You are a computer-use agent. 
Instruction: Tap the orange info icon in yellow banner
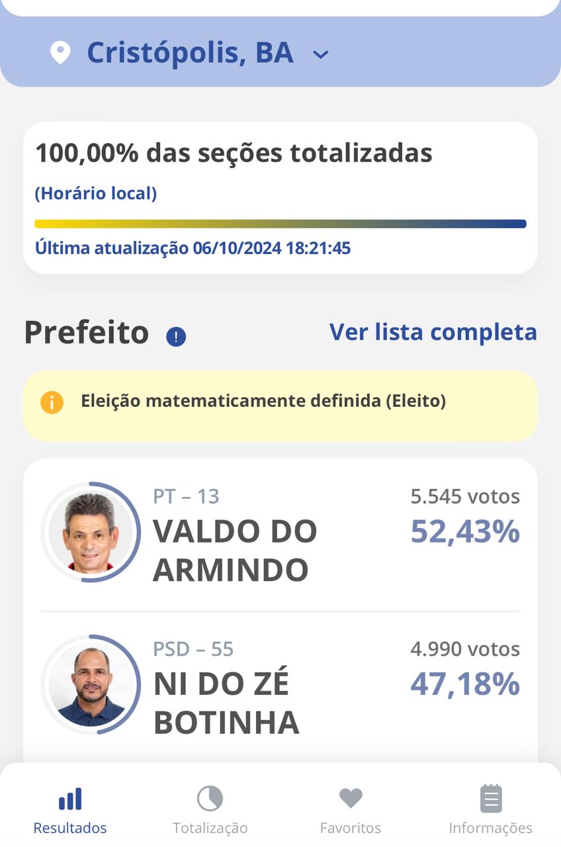click(52, 402)
